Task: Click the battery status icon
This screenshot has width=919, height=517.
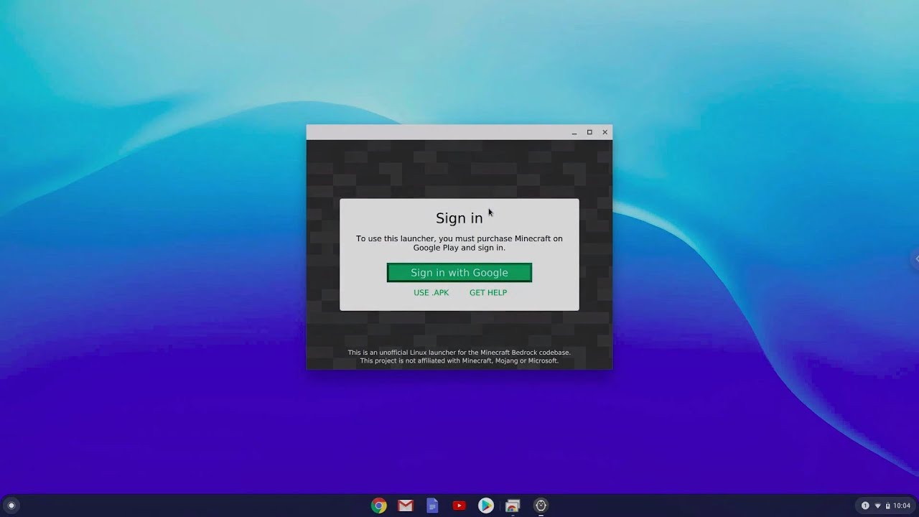Action: coord(887,506)
